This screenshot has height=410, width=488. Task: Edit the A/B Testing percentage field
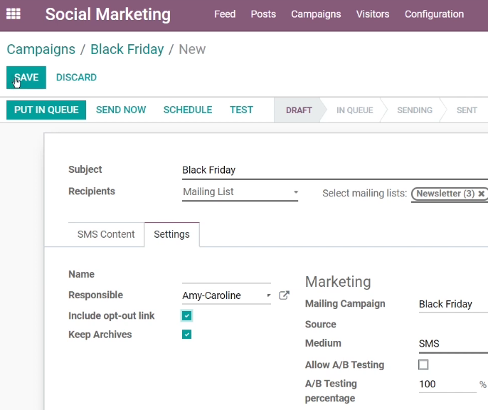(x=447, y=384)
